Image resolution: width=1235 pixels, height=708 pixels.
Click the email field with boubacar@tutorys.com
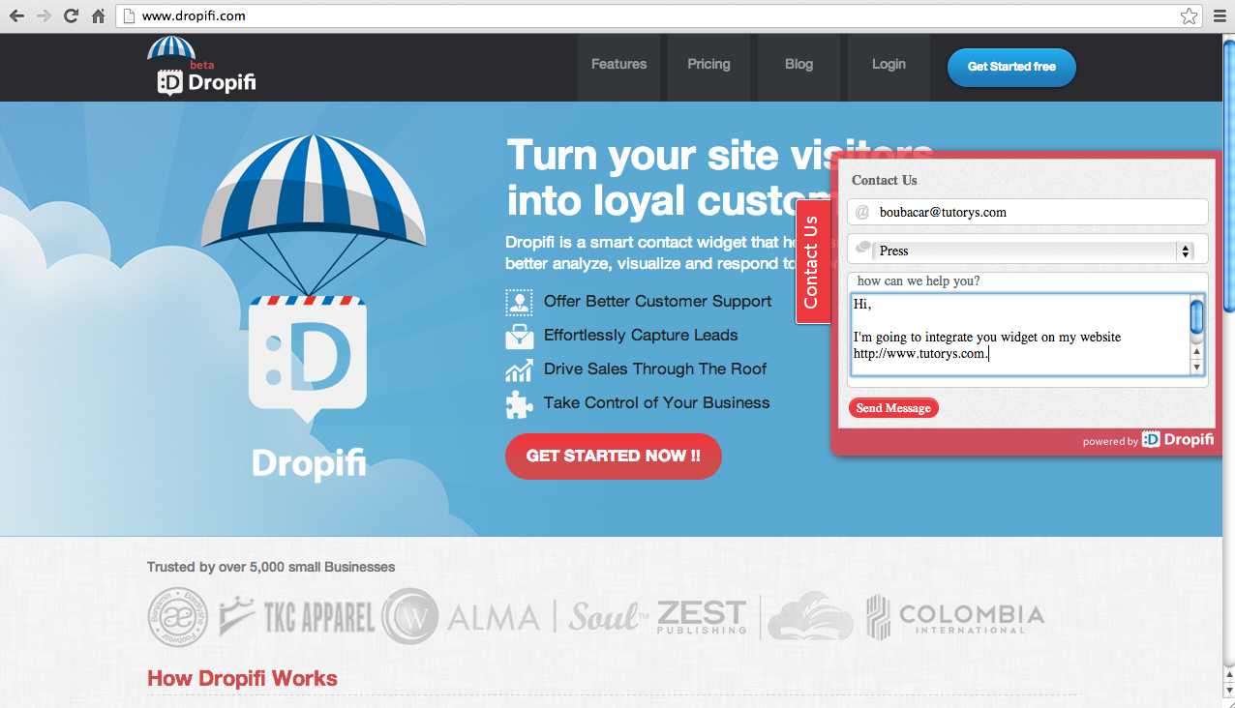(1028, 212)
